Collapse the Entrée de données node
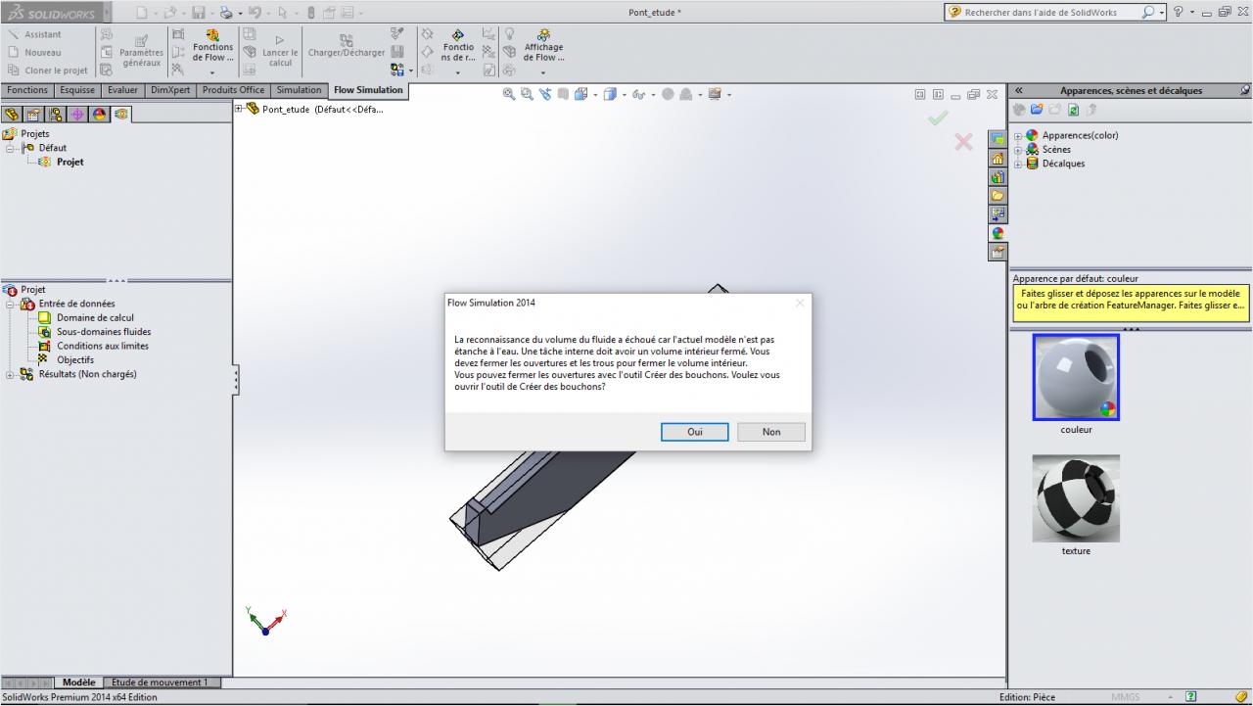 [11, 305]
